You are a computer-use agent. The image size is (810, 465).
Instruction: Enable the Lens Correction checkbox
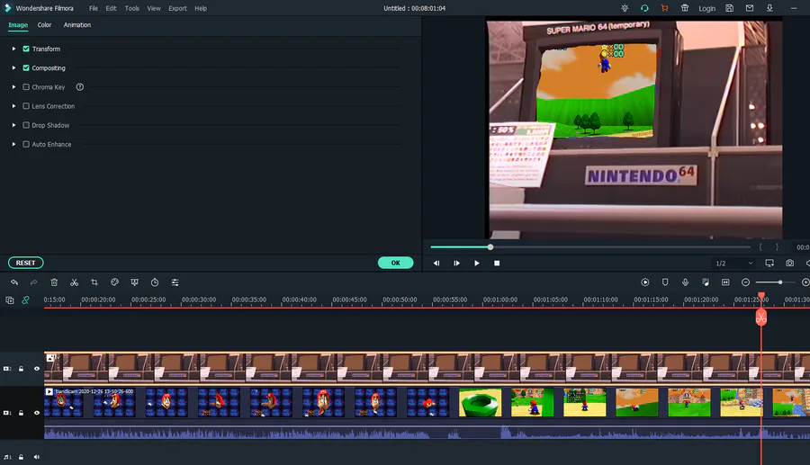26,106
